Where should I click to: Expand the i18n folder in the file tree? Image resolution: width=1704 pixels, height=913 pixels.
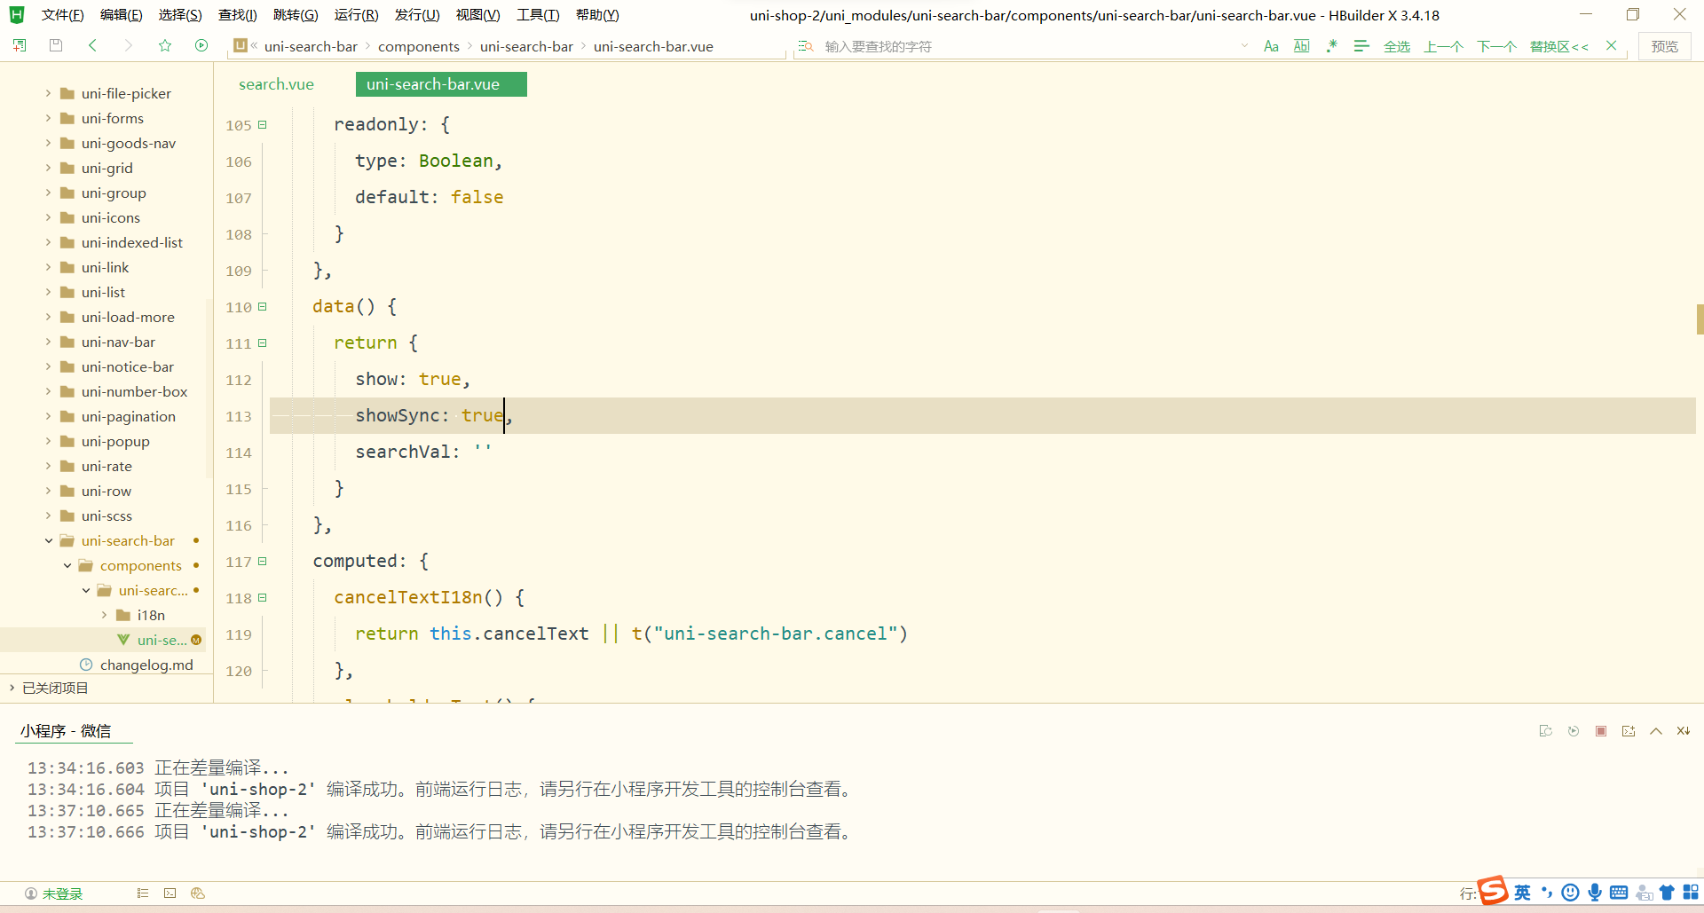pos(103,615)
